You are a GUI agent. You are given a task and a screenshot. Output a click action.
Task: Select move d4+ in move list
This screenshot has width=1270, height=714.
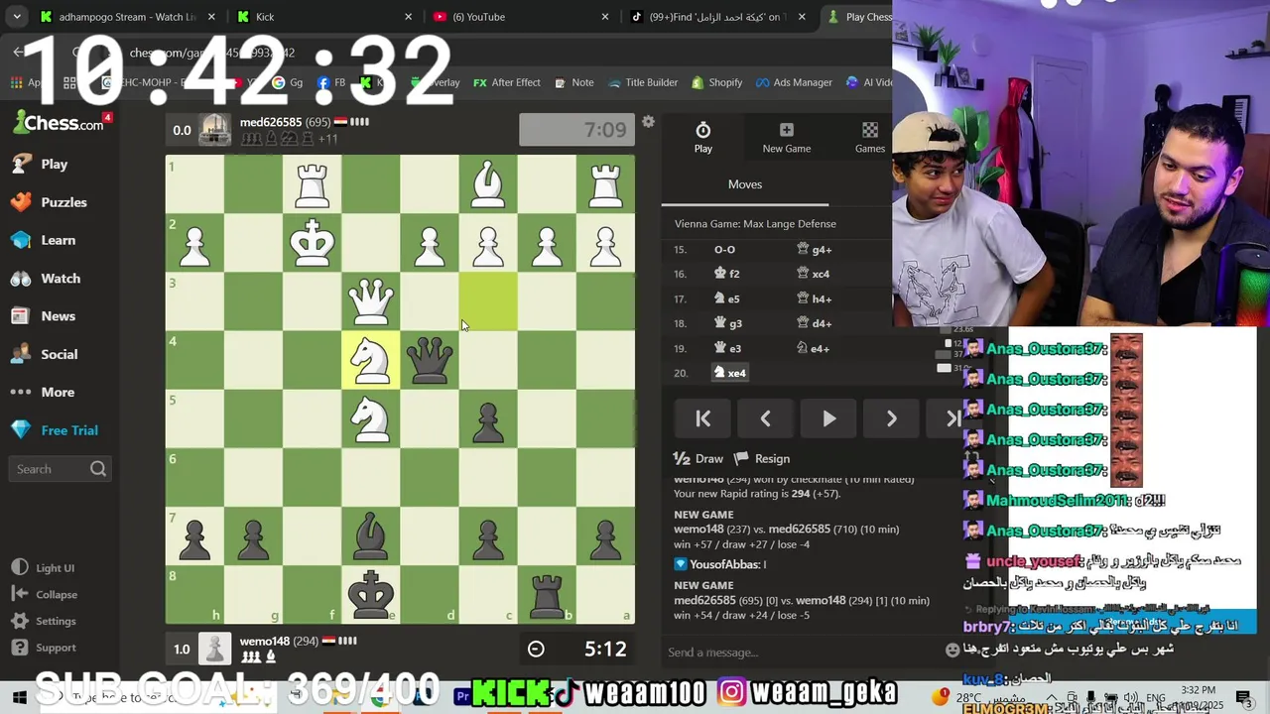click(x=814, y=323)
